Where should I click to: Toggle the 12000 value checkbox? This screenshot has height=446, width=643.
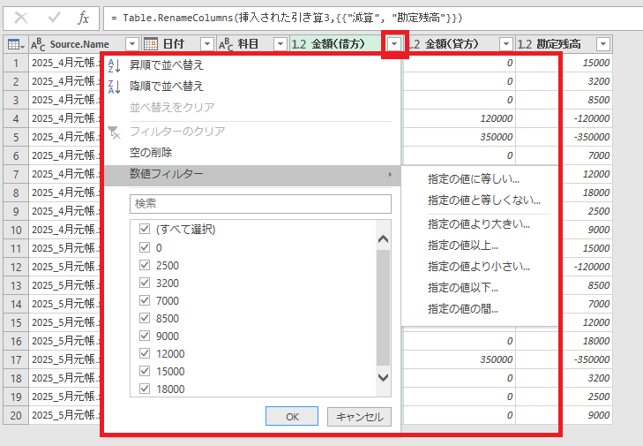coord(145,353)
